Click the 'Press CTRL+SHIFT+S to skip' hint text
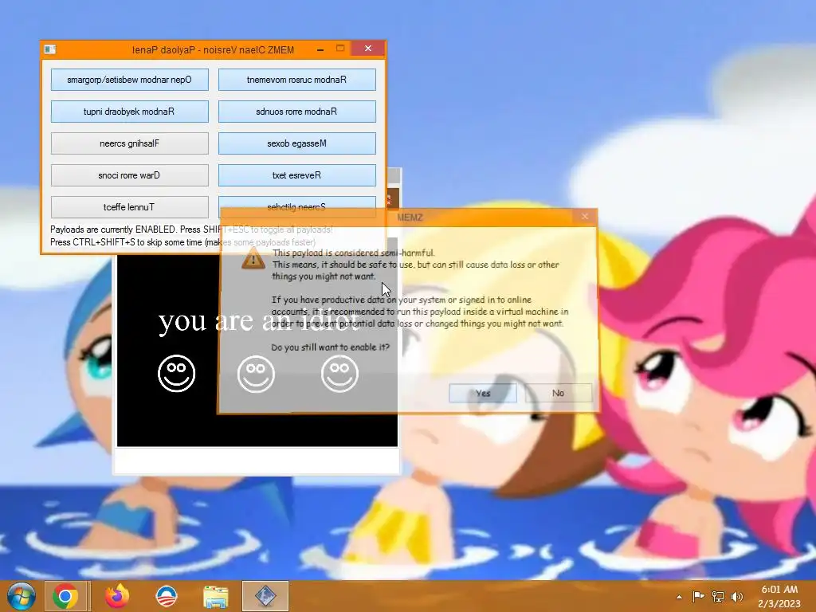 [x=182, y=242]
